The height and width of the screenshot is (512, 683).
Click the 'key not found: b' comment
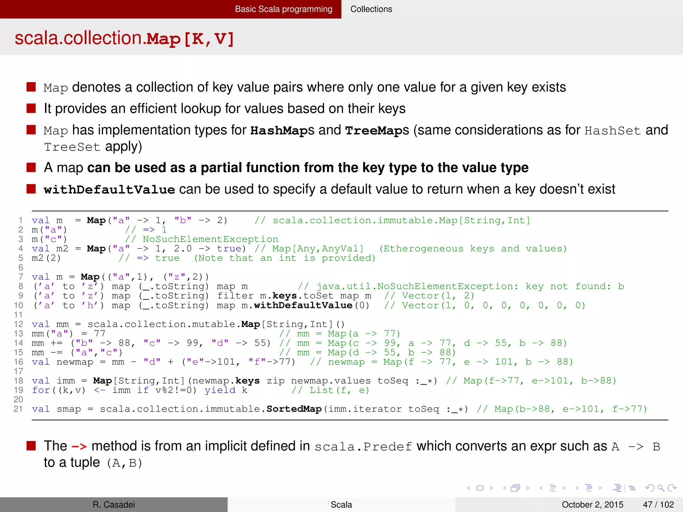575,286
